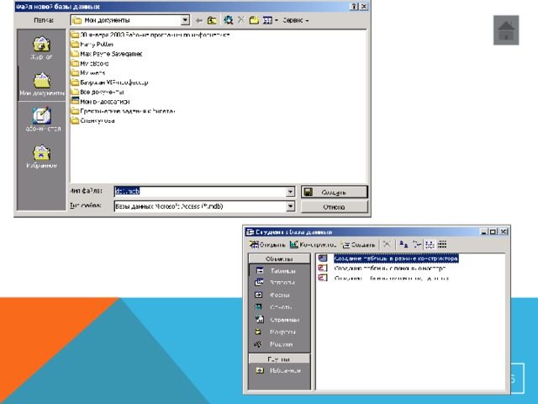Open Избранное in the file dialog sidebar
Screen dimensions: 538x404
coord(41,157)
